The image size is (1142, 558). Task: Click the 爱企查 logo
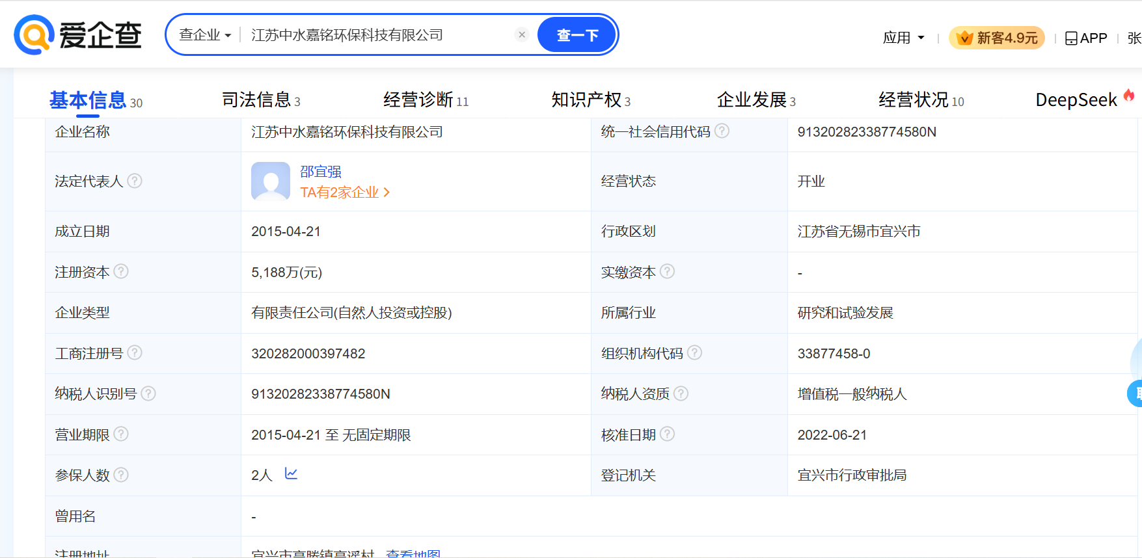77,34
